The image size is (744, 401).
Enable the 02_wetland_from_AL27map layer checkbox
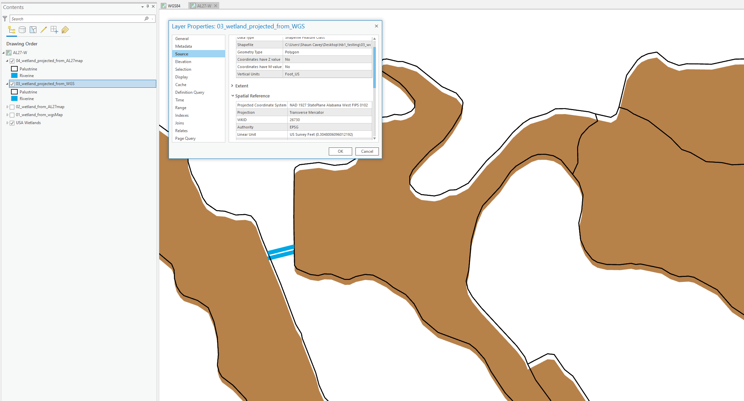[12, 107]
